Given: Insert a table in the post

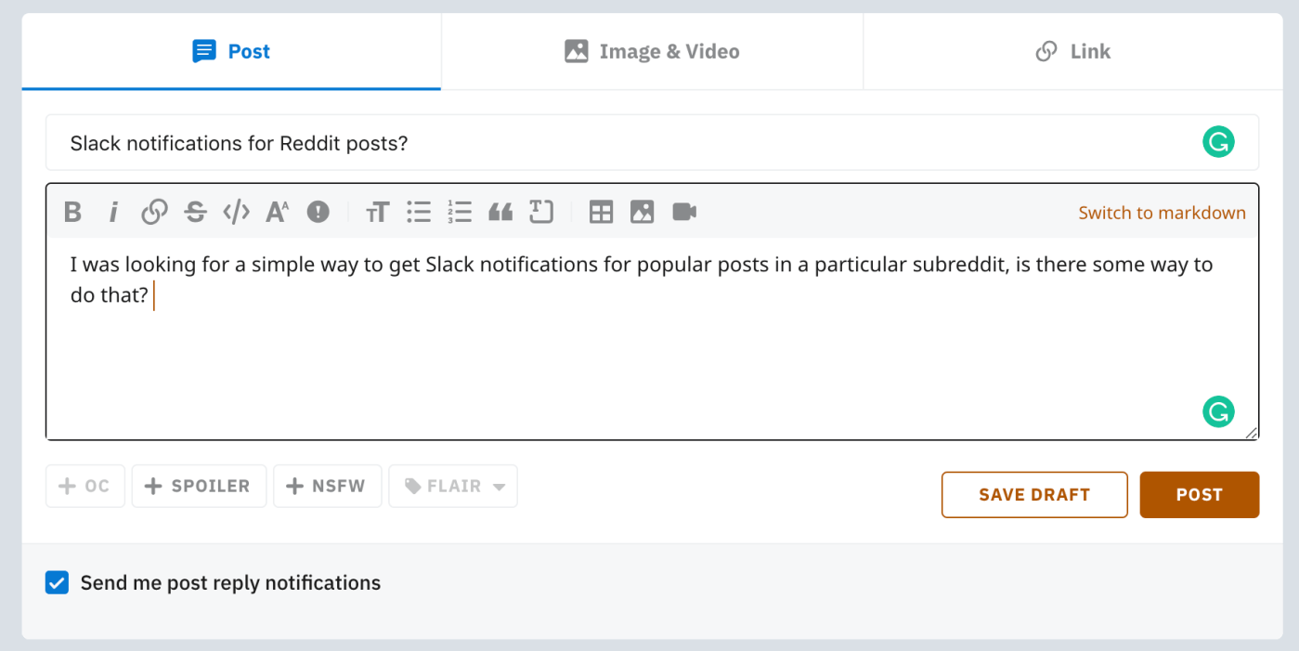Looking at the screenshot, I should coord(601,213).
